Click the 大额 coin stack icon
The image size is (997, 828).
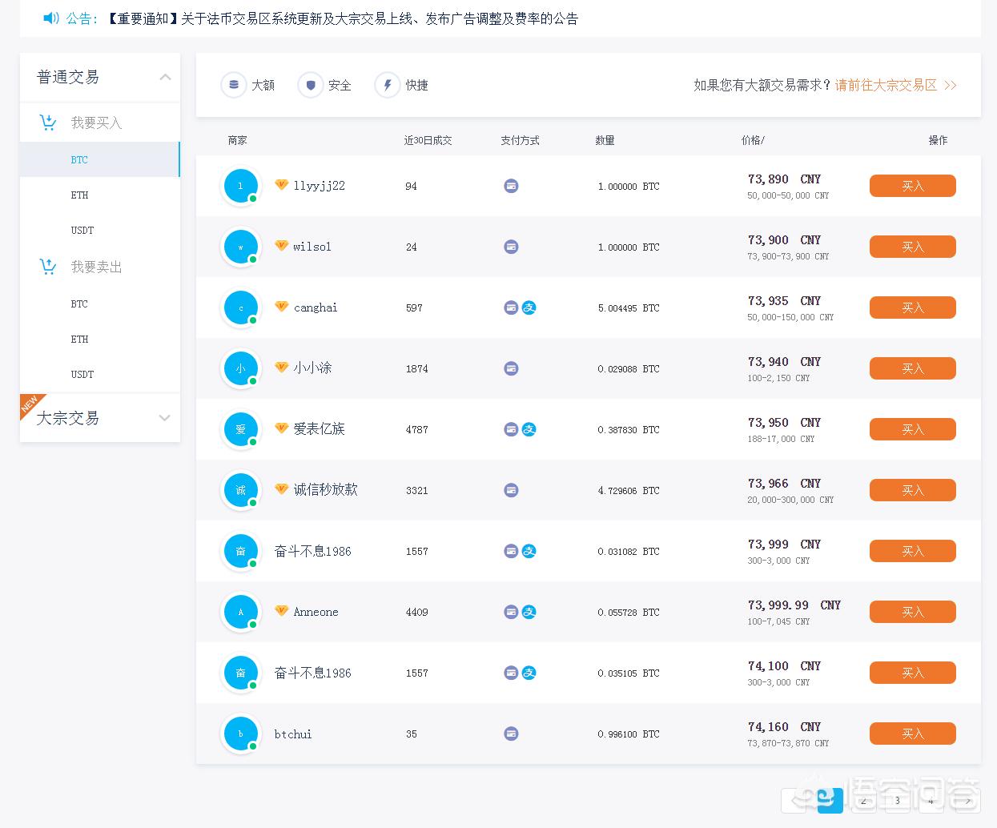point(233,85)
